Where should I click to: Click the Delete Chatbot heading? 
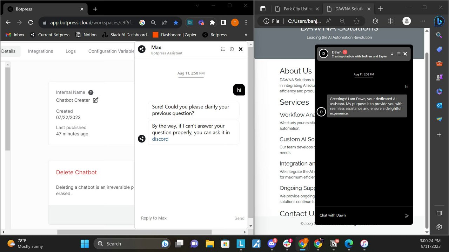coord(76,172)
